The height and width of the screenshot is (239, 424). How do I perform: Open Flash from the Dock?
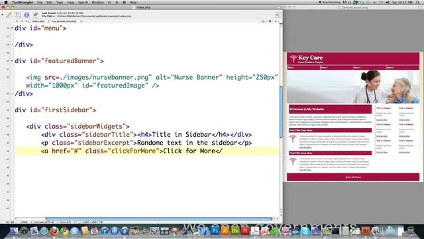point(245,231)
